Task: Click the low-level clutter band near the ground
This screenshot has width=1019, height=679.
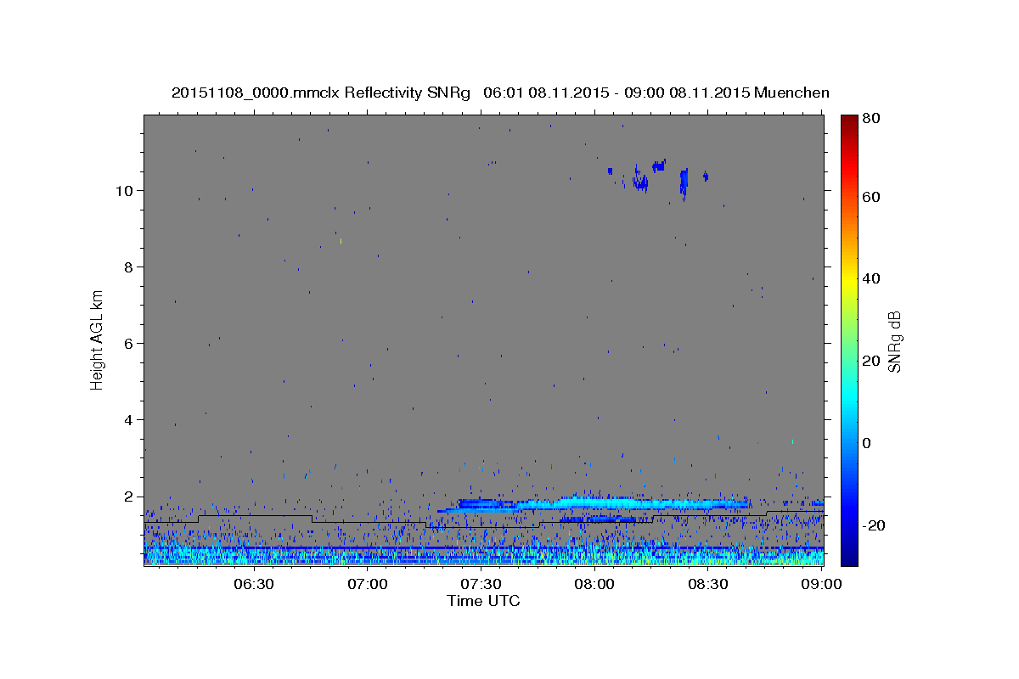Action: pos(483,554)
